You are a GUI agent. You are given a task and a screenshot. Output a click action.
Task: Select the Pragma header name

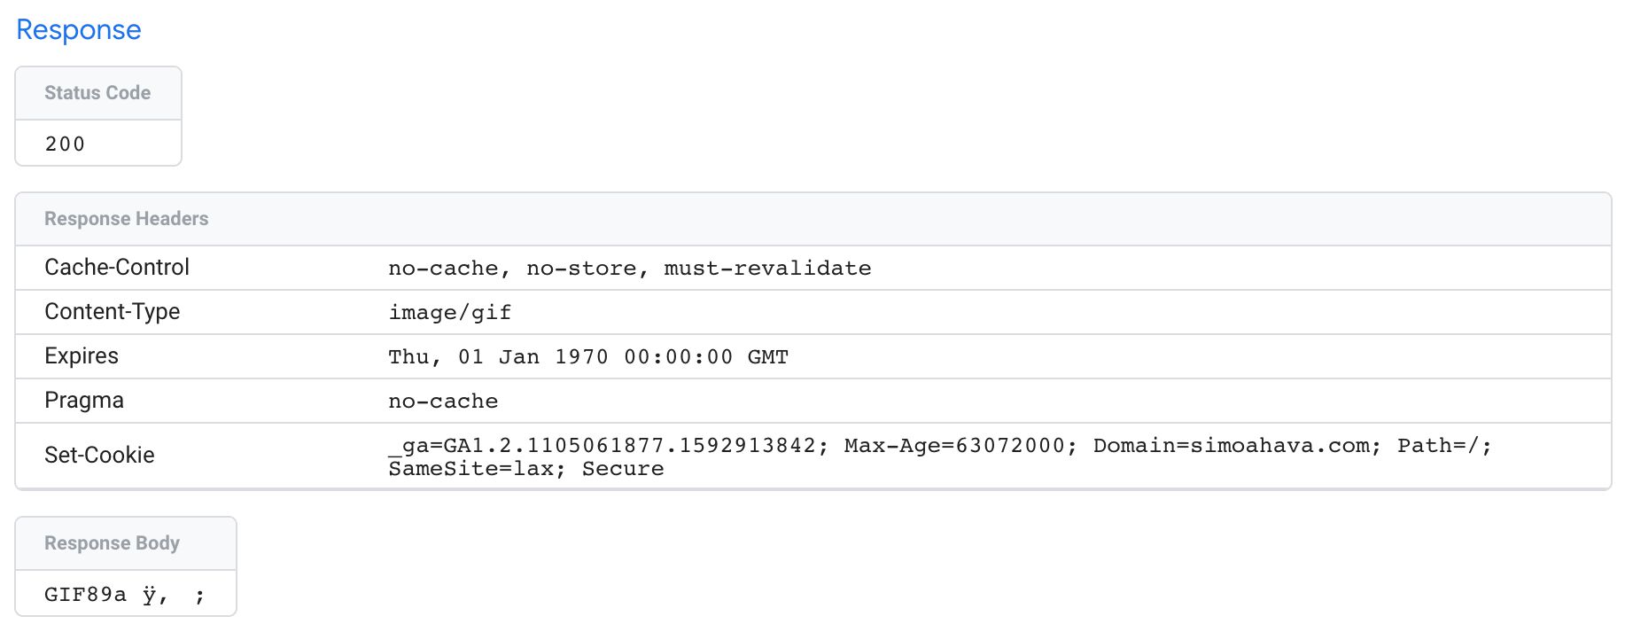[84, 400]
